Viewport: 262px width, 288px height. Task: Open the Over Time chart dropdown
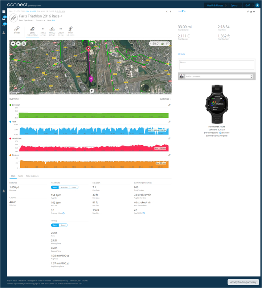(15, 99)
